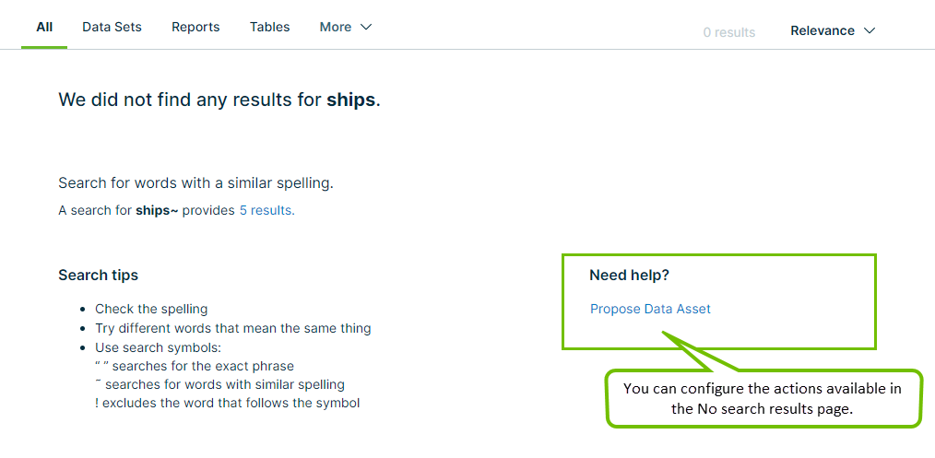This screenshot has width=935, height=458.
Task: Open the Data Sets tab
Action: 112,27
